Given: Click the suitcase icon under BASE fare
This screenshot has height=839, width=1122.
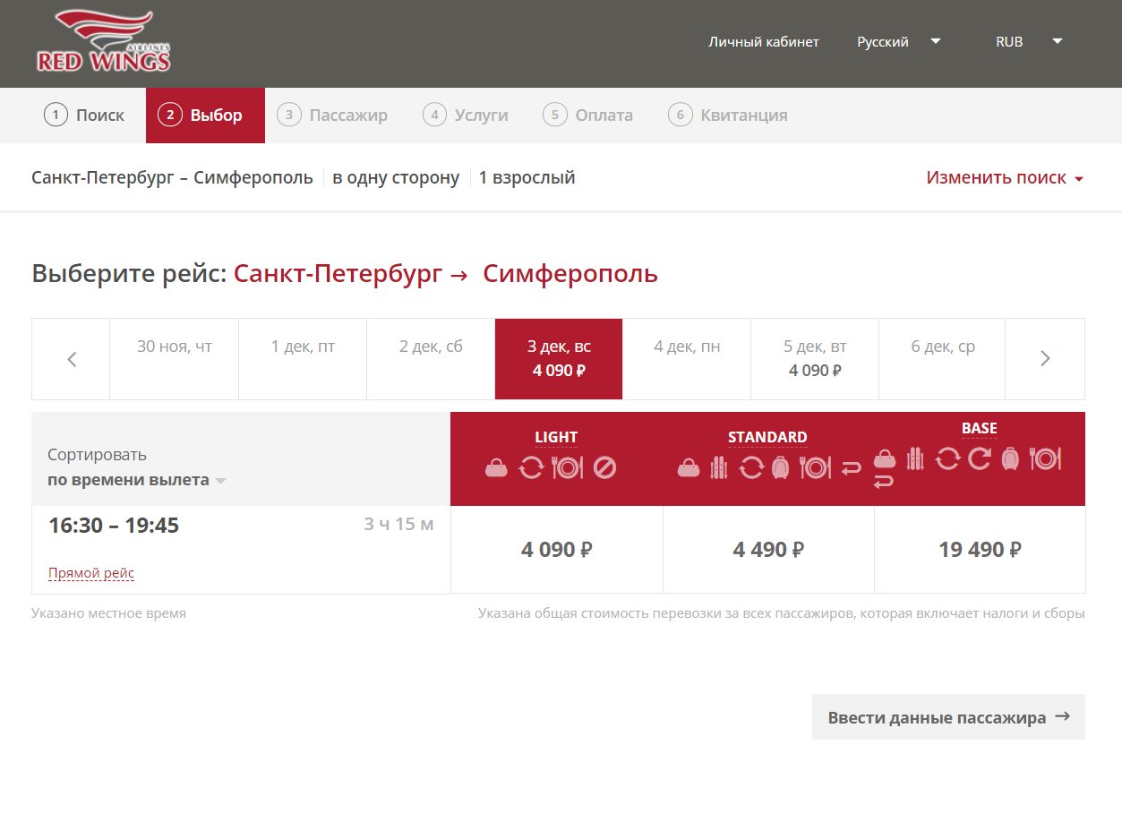Looking at the screenshot, I should coord(1010,459).
